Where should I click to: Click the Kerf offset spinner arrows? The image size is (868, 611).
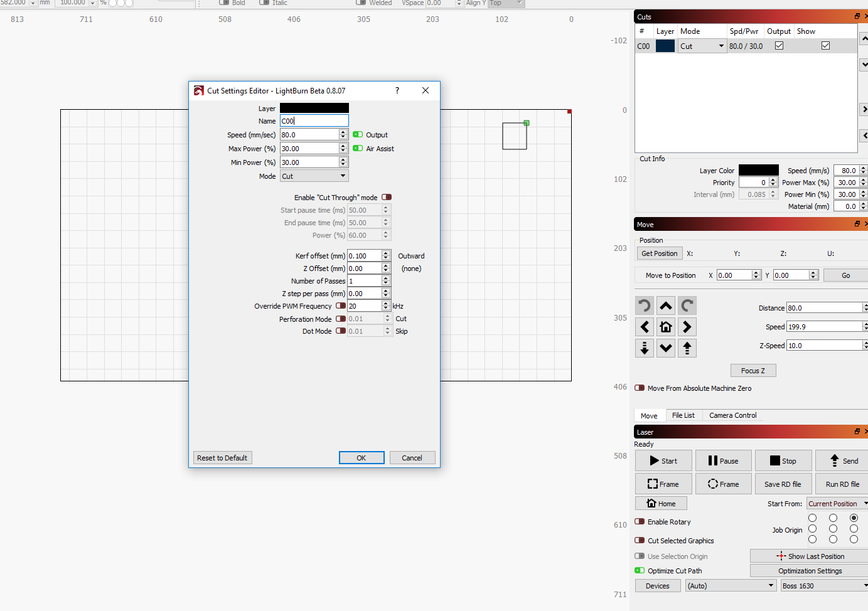click(386, 256)
